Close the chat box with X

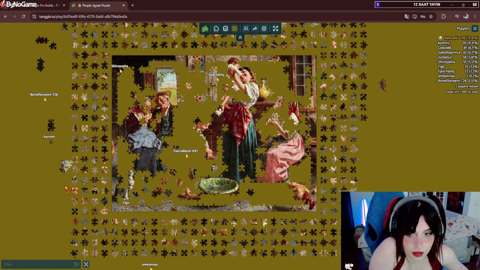(x=86, y=264)
